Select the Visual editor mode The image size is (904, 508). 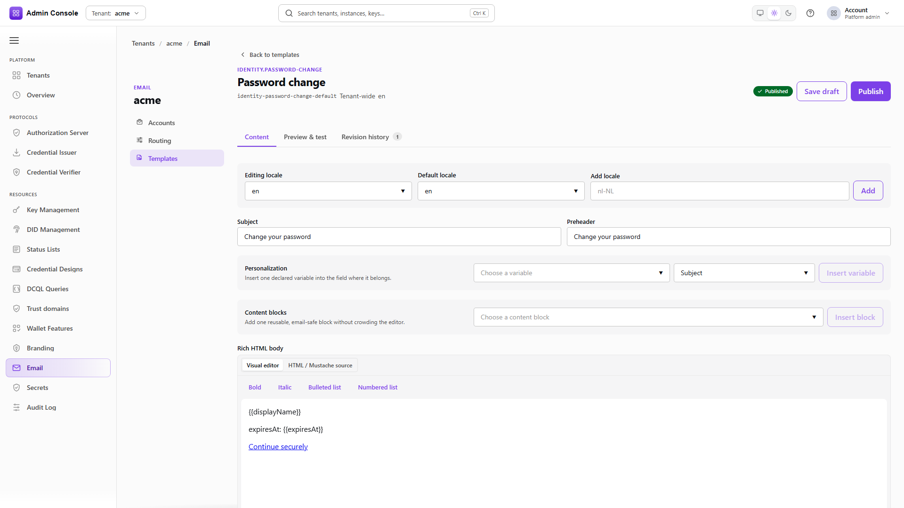click(x=263, y=365)
